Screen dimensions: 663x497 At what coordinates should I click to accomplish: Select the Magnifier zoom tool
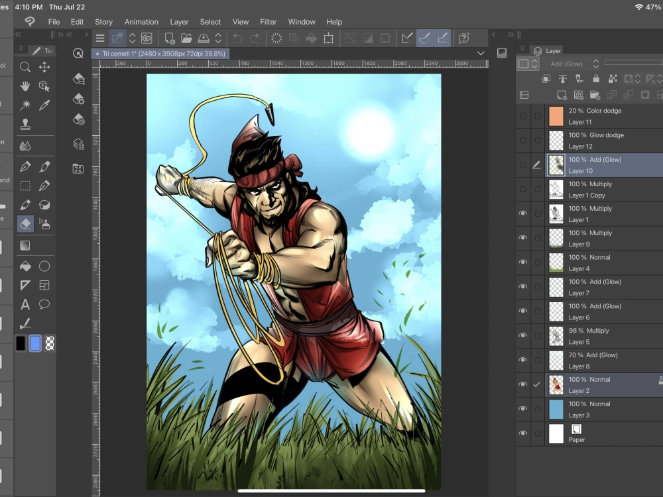(x=25, y=67)
